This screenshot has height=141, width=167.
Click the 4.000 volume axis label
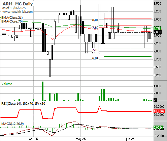[x=157, y=86]
